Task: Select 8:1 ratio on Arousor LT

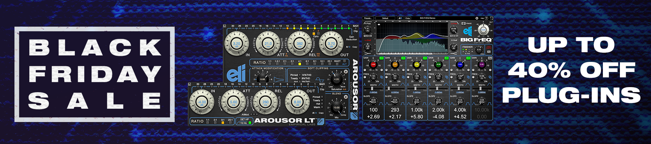Action: coord(223,123)
